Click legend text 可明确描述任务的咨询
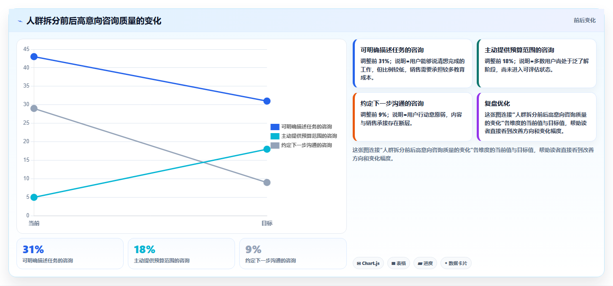The width and height of the screenshot is (613, 286). coord(307,126)
